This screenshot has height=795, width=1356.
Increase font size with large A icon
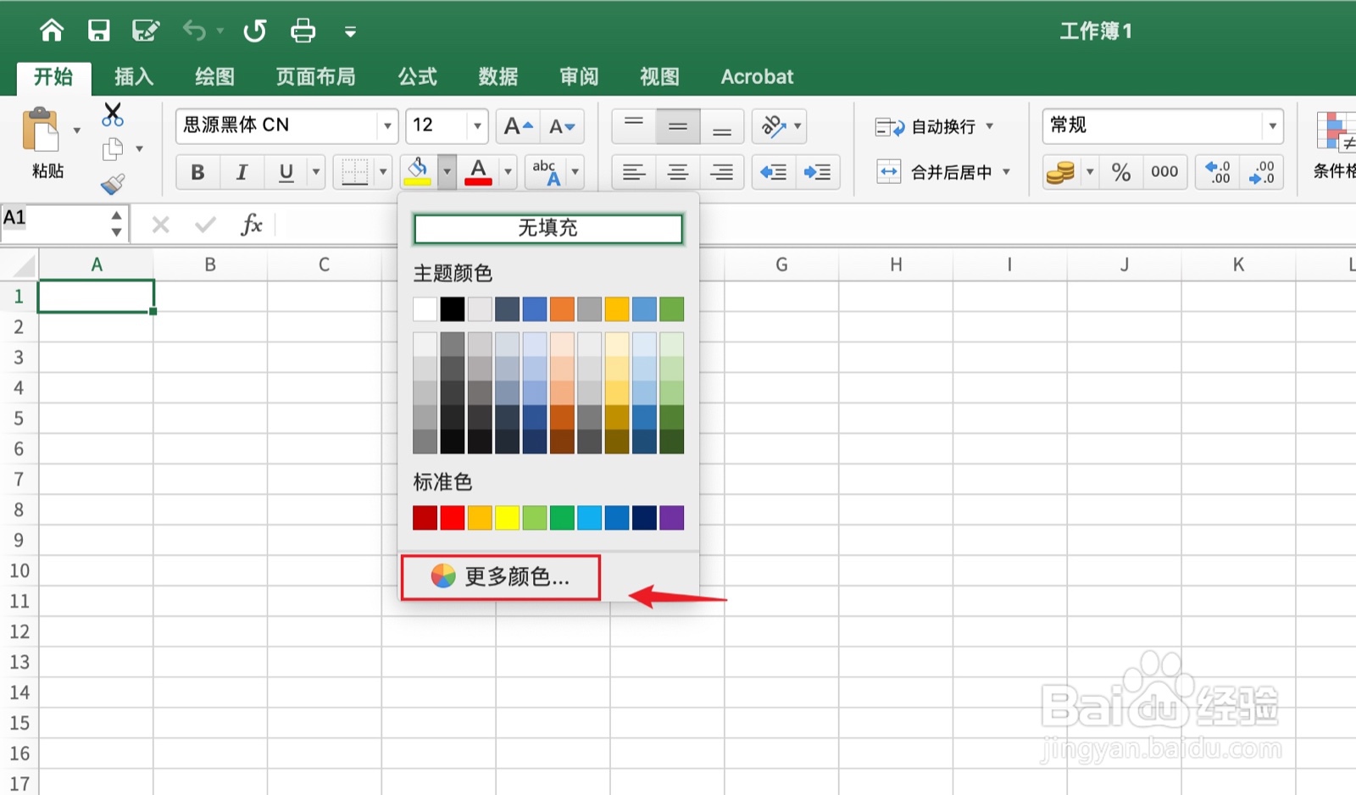517,126
